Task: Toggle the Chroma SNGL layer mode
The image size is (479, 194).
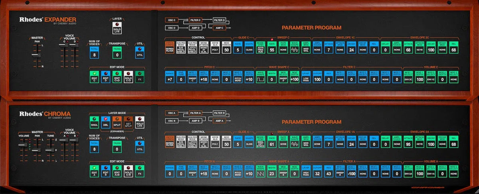Action: 94,122
